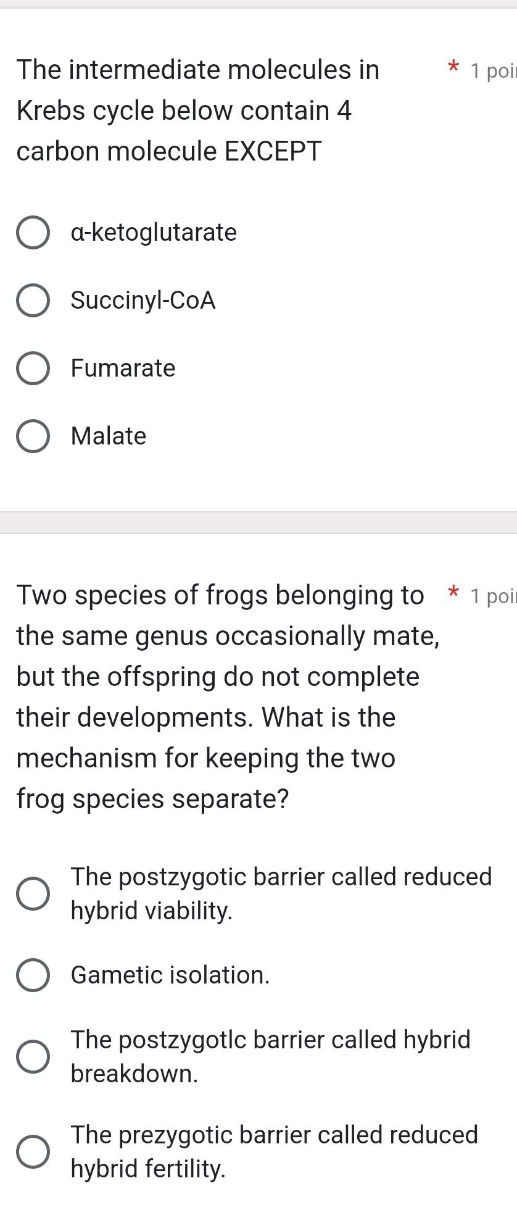Tap the Fumarate option label text
The image size is (517, 1207).
(123, 369)
